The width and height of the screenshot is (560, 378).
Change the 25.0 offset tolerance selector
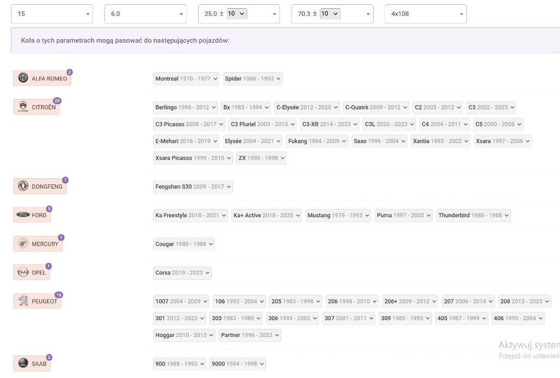point(237,14)
